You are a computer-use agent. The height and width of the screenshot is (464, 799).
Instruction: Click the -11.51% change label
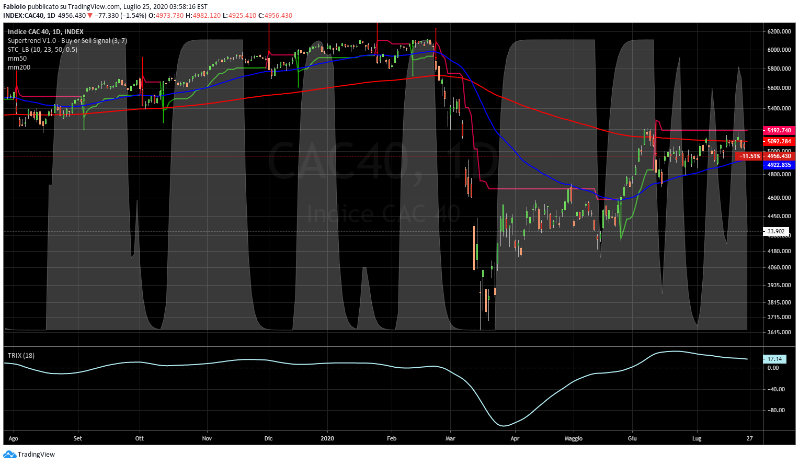tap(749, 156)
